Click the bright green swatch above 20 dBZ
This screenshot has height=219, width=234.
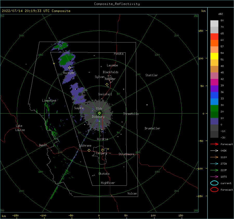coord(214,108)
